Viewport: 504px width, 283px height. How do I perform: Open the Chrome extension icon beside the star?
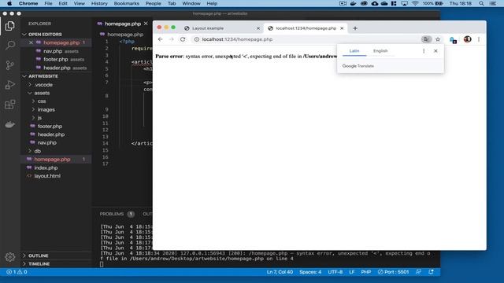pyautogui.click(x=453, y=40)
